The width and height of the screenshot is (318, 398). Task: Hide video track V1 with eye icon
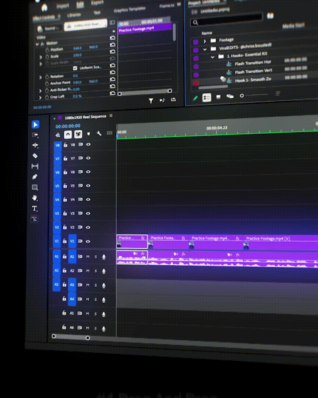pos(88,241)
